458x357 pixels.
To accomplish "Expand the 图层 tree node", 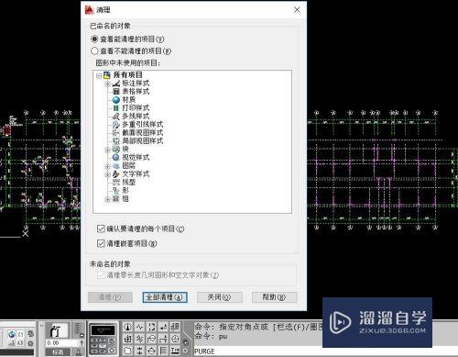I will (x=107, y=166).
